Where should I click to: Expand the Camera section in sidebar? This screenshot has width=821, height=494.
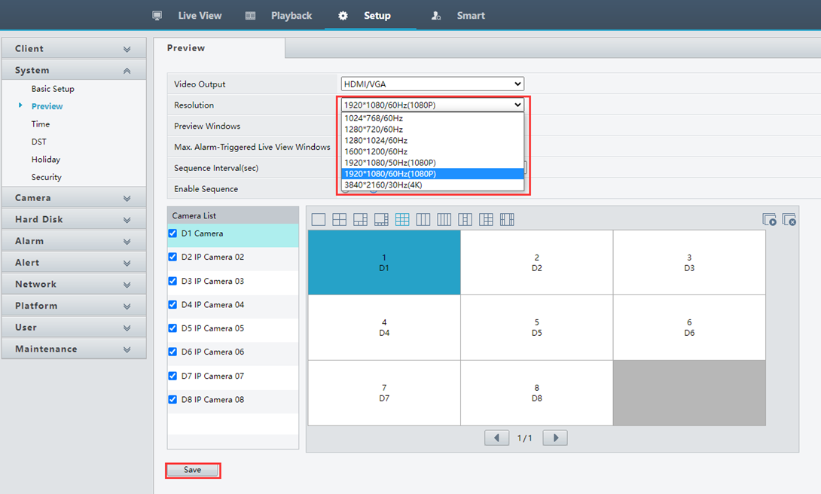(74, 198)
